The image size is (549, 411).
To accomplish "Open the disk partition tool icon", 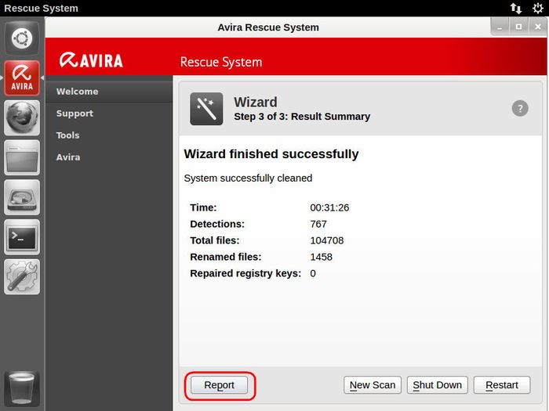I will 22,197.
